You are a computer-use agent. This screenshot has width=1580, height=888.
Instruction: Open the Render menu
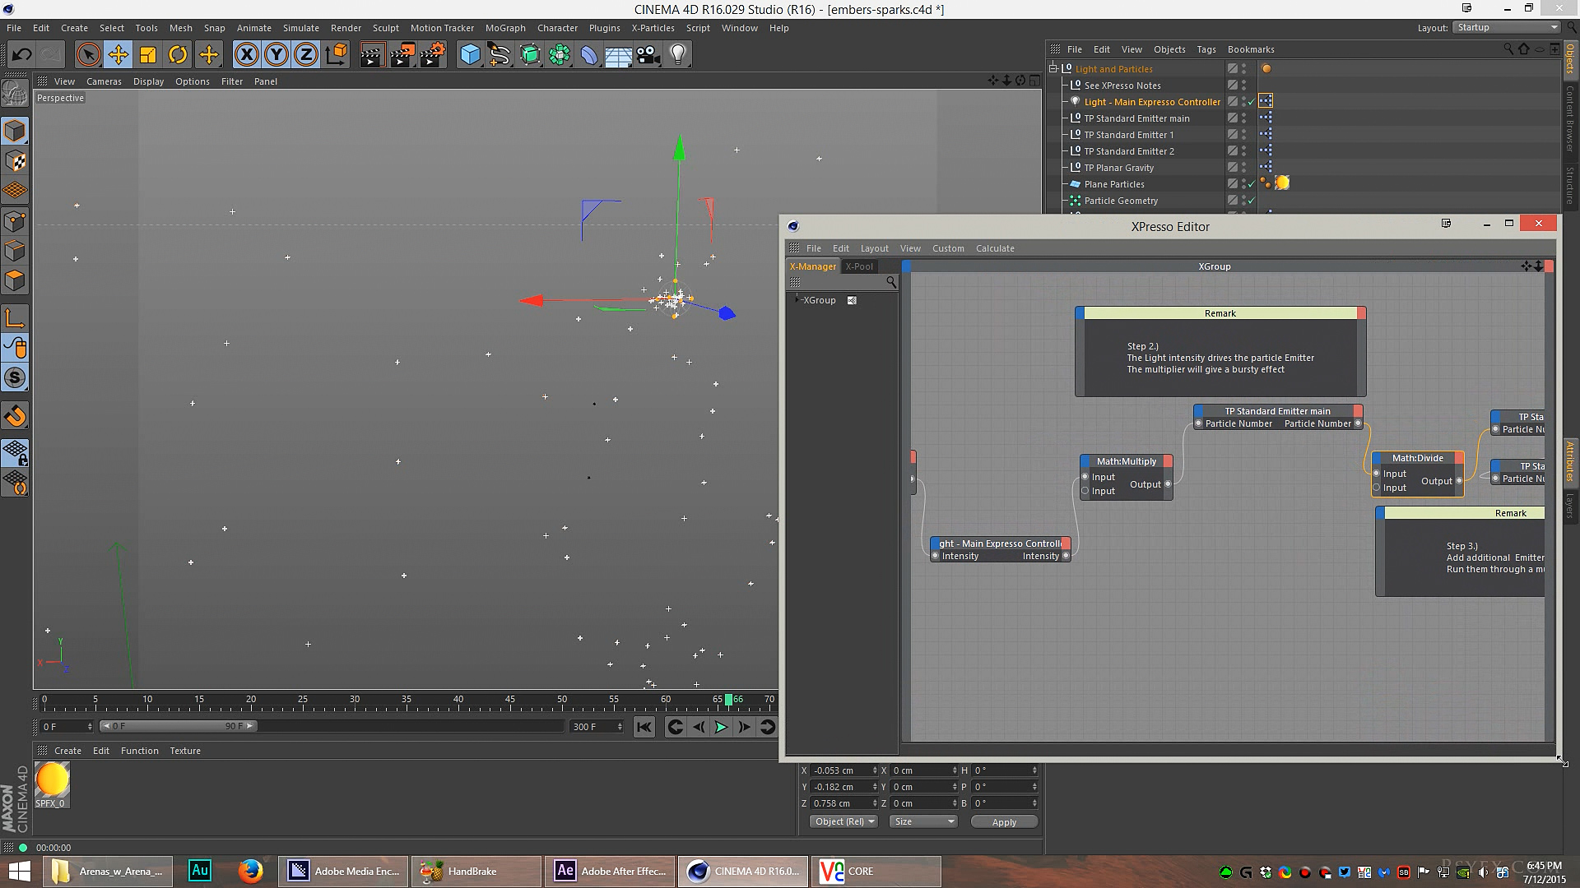346,28
